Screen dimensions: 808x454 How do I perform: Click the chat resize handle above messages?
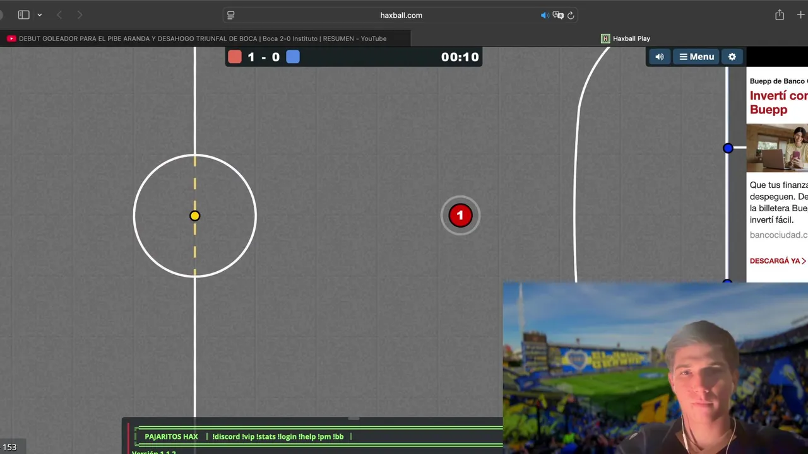(353, 418)
